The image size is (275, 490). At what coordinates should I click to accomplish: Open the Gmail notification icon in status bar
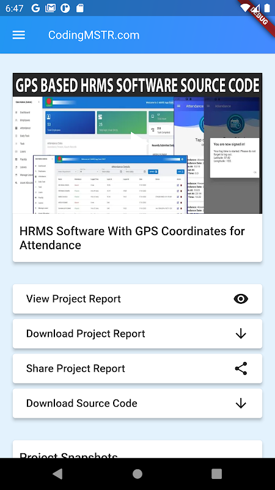coord(50,8)
